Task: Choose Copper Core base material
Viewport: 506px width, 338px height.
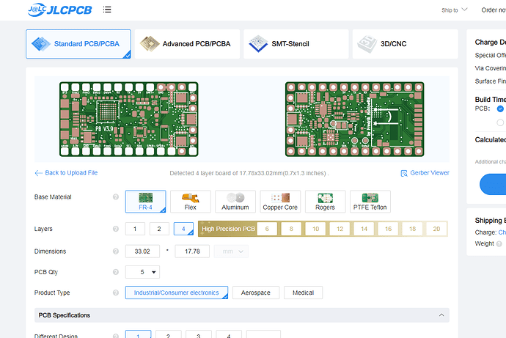Action: (x=280, y=202)
